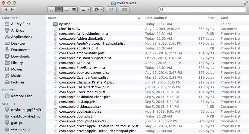The height and width of the screenshot is (134, 249).
Task: Select the ByHost folder icon
Action: pyautogui.click(x=55, y=24)
